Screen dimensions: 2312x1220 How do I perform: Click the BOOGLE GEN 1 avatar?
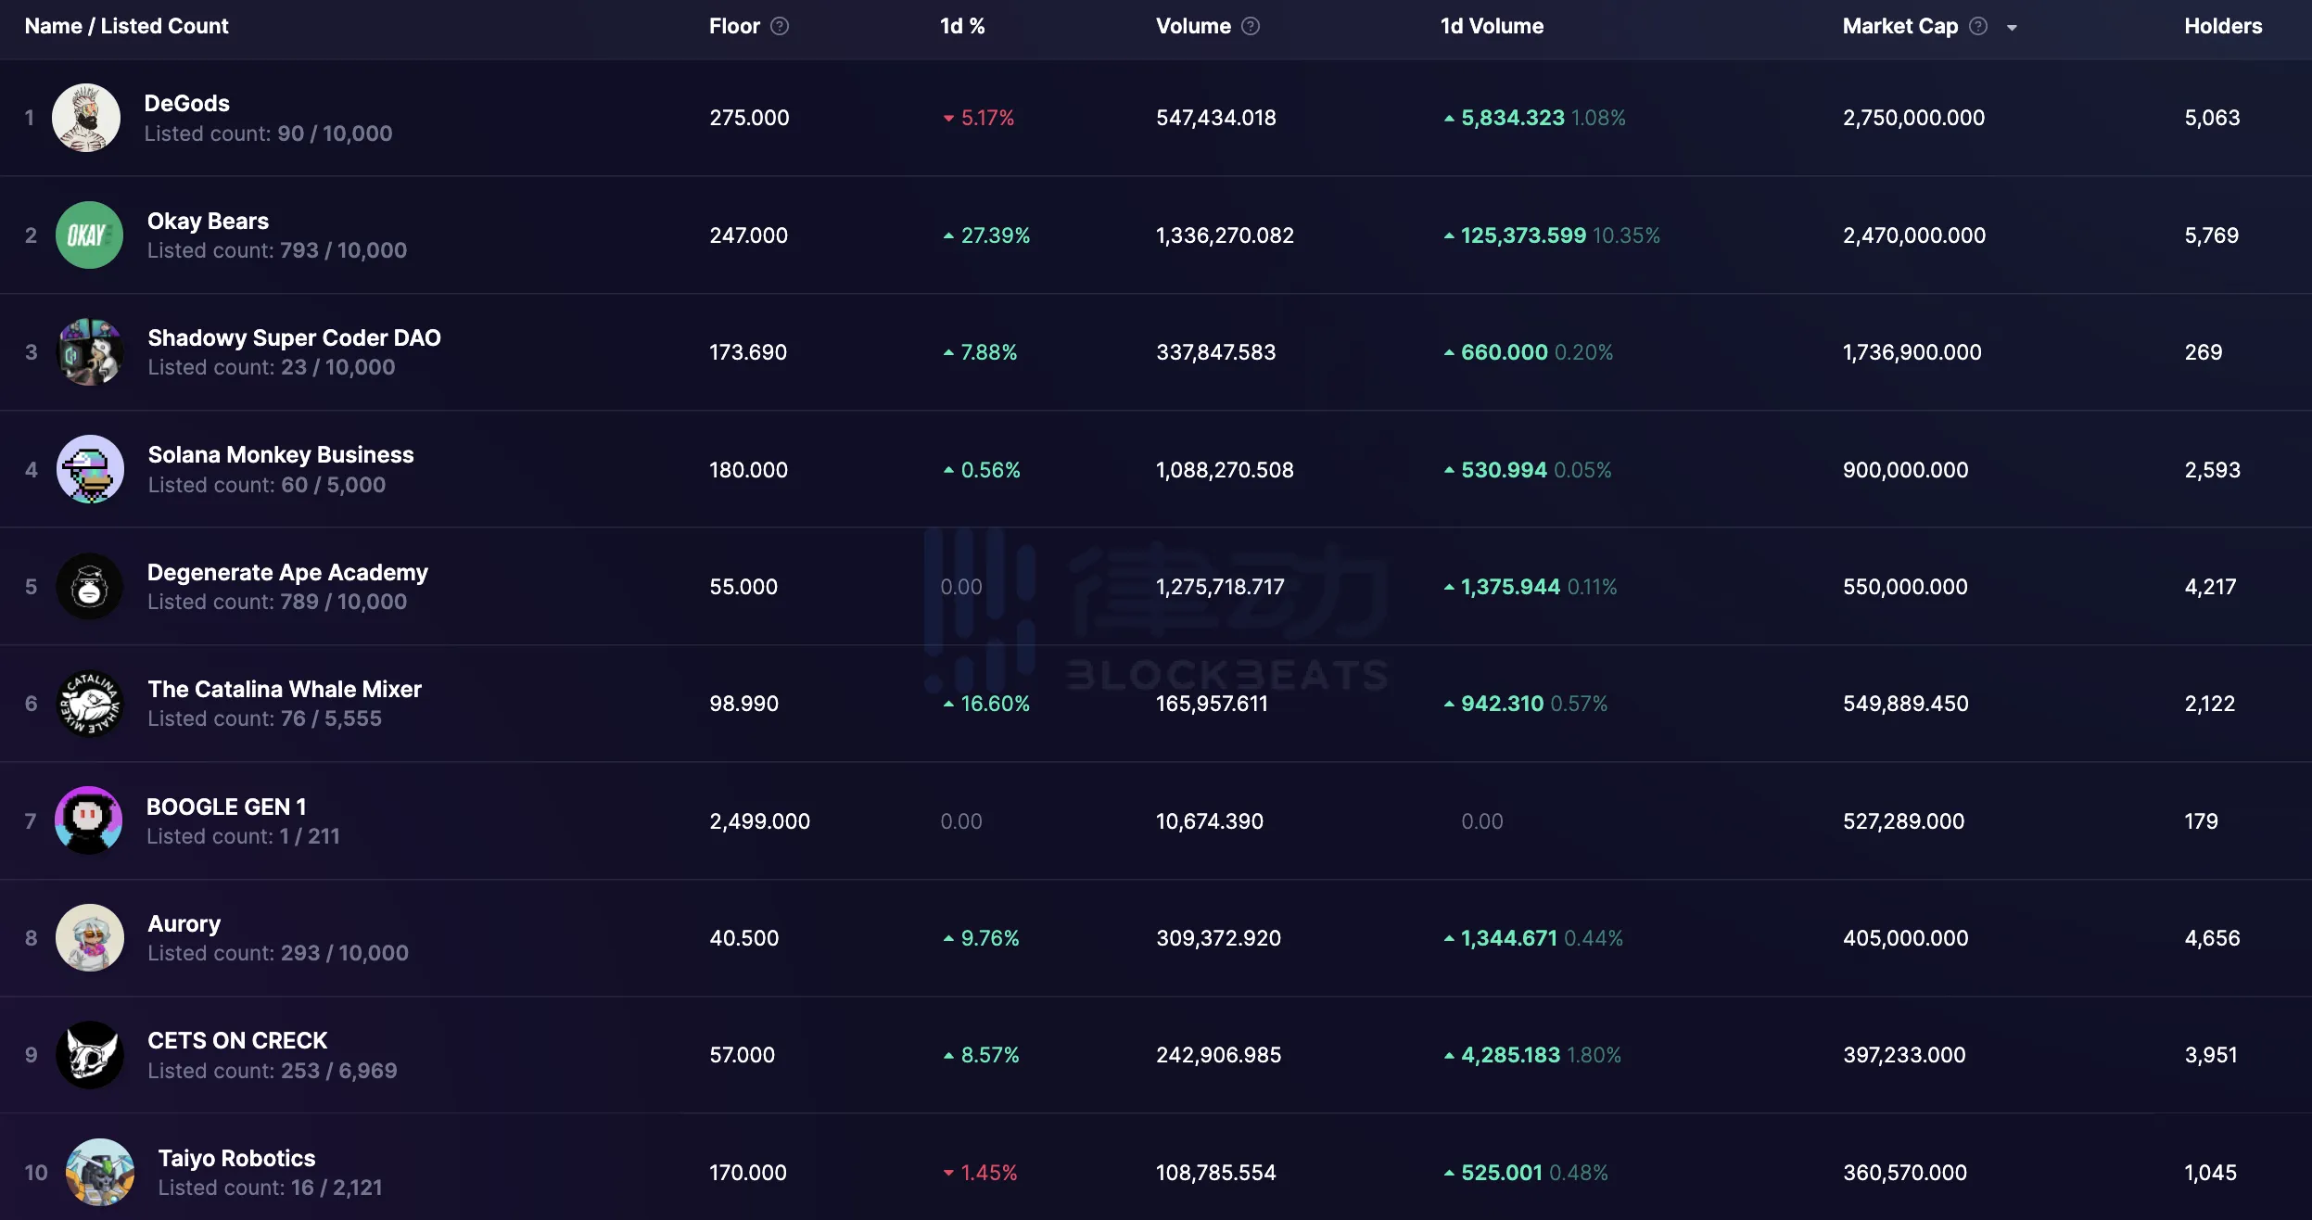point(89,820)
